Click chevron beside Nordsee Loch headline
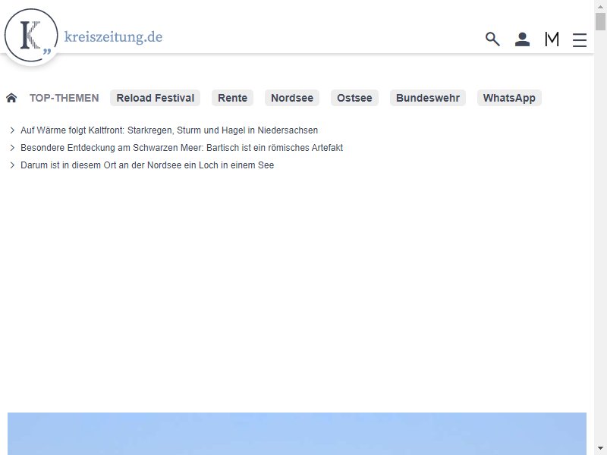The height and width of the screenshot is (455, 607). tap(12, 165)
